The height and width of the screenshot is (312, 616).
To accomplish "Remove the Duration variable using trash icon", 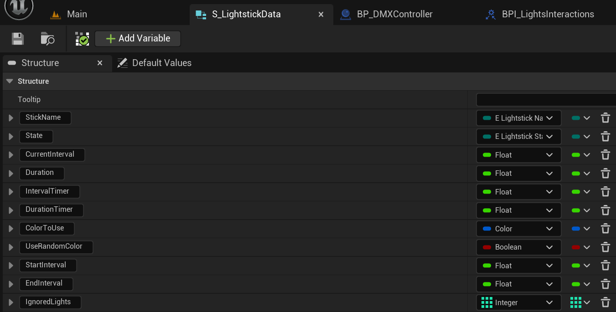I will [605, 174].
